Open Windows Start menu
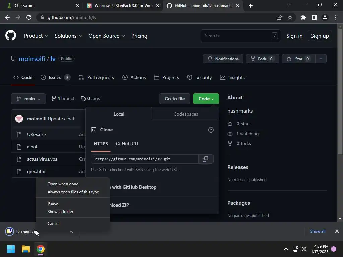 click(x=11, y=249)
